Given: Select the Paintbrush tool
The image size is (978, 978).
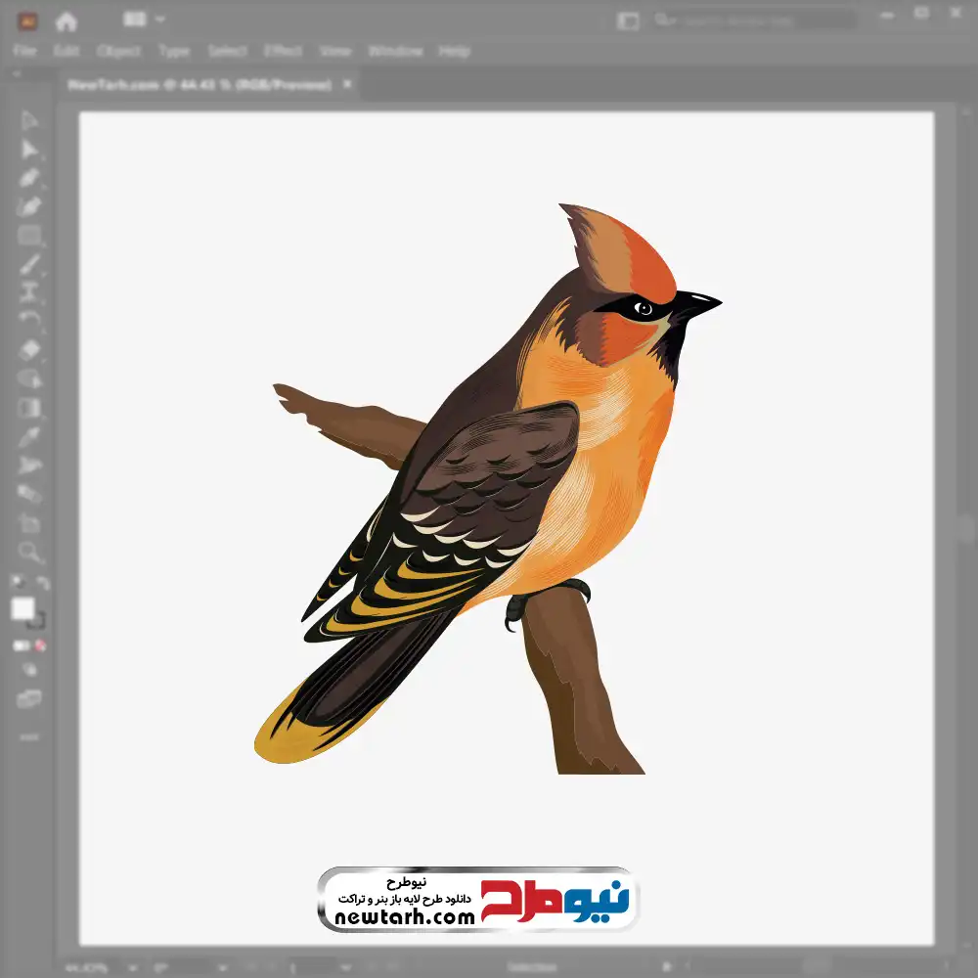Looking at the screenshot, I should pos(29,264).
